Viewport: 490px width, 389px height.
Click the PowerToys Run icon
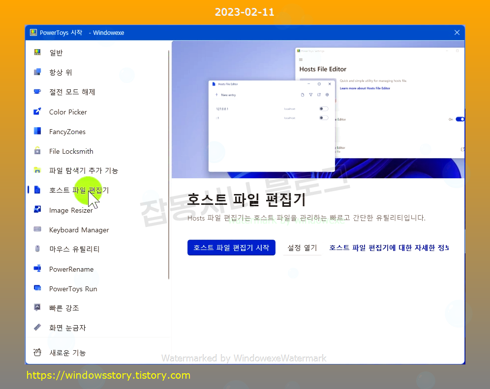tap(37, 288)
